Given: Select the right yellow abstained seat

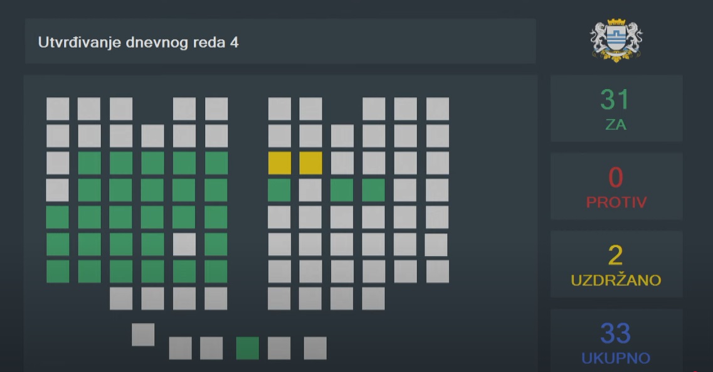Looking at the screenshot, I should [310, 163].
